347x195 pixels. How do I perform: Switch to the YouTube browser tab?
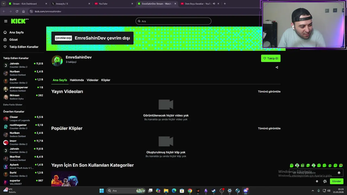[x=114, y=4]
